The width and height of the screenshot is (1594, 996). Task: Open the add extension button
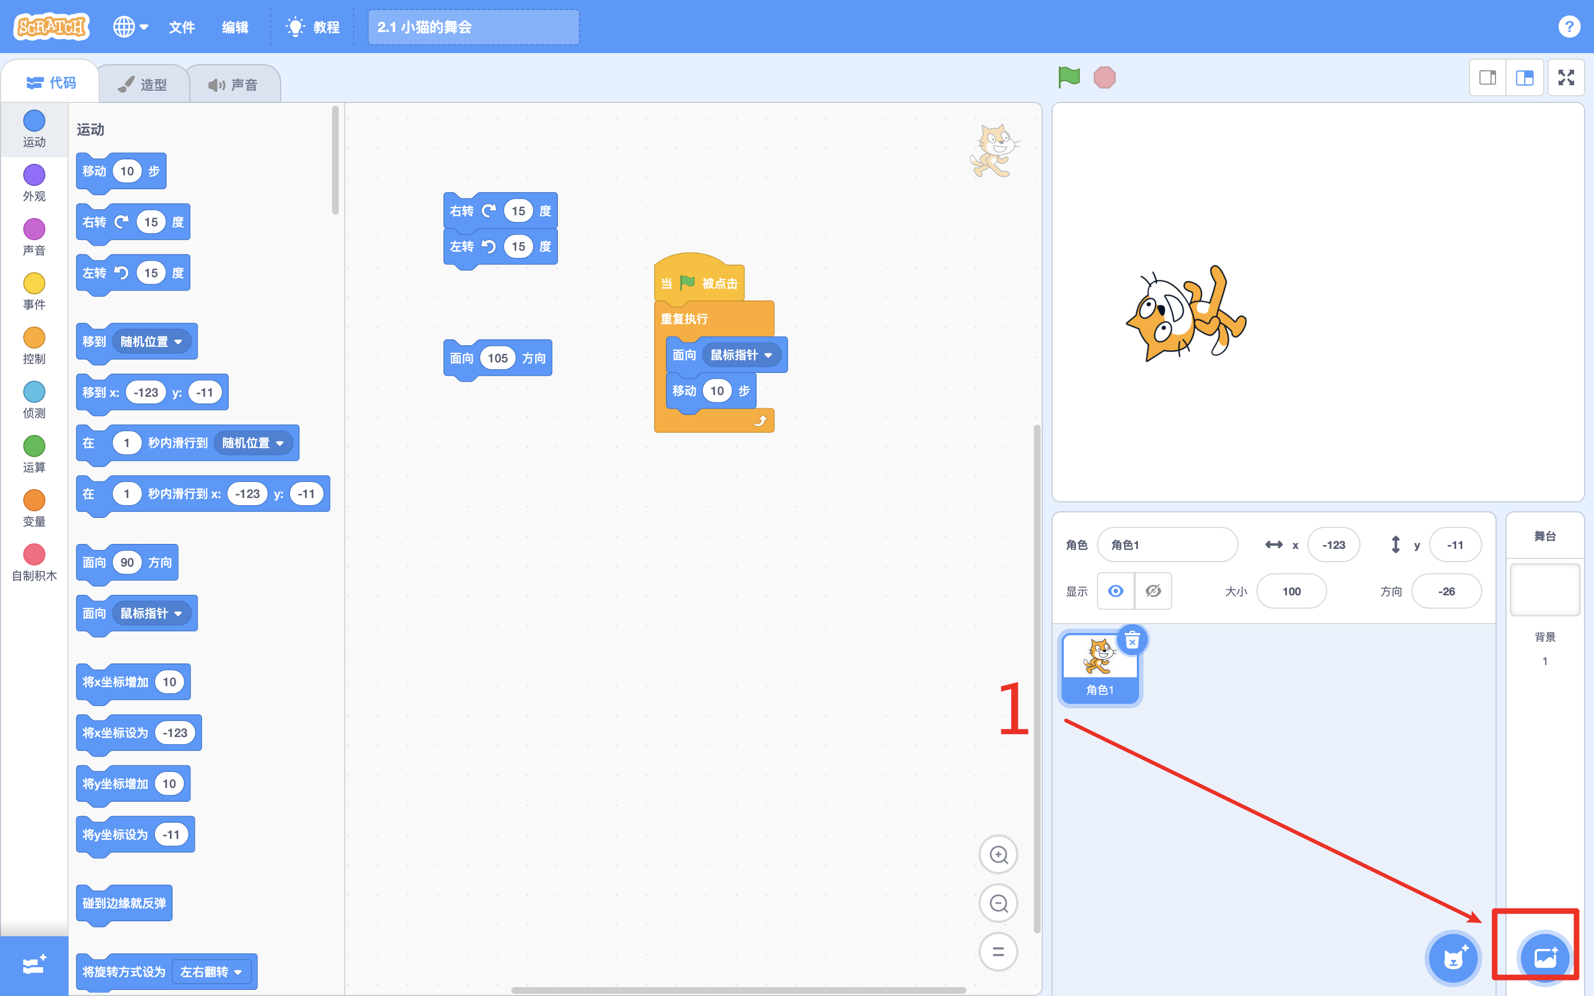tap(34, 966)
